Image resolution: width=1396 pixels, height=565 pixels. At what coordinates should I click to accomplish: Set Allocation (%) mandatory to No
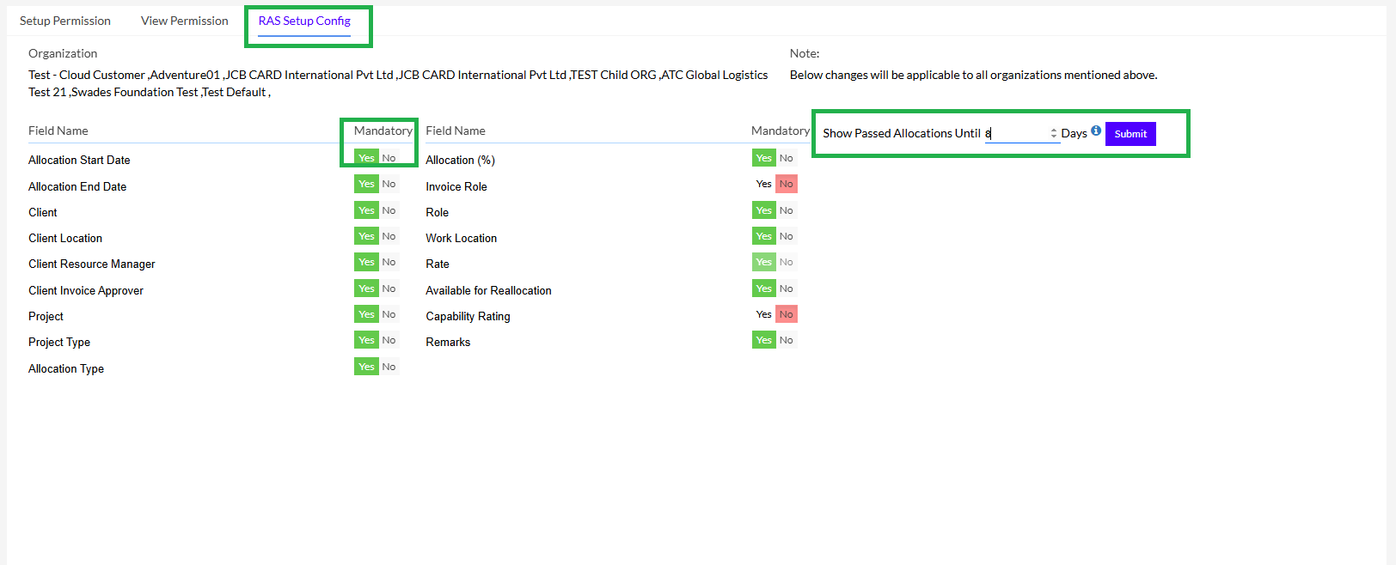pos(787,158)
